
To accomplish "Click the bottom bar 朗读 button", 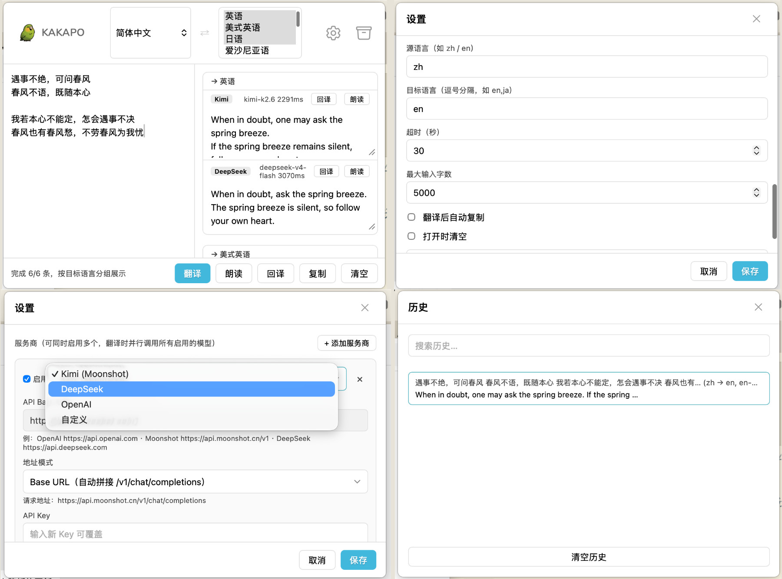I will (x=234, y=274).
